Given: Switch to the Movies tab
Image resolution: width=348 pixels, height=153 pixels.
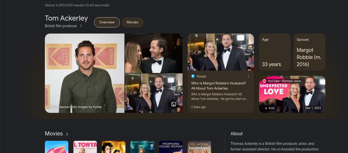Looking at the screenshot, I should click(x=133, y=22).
